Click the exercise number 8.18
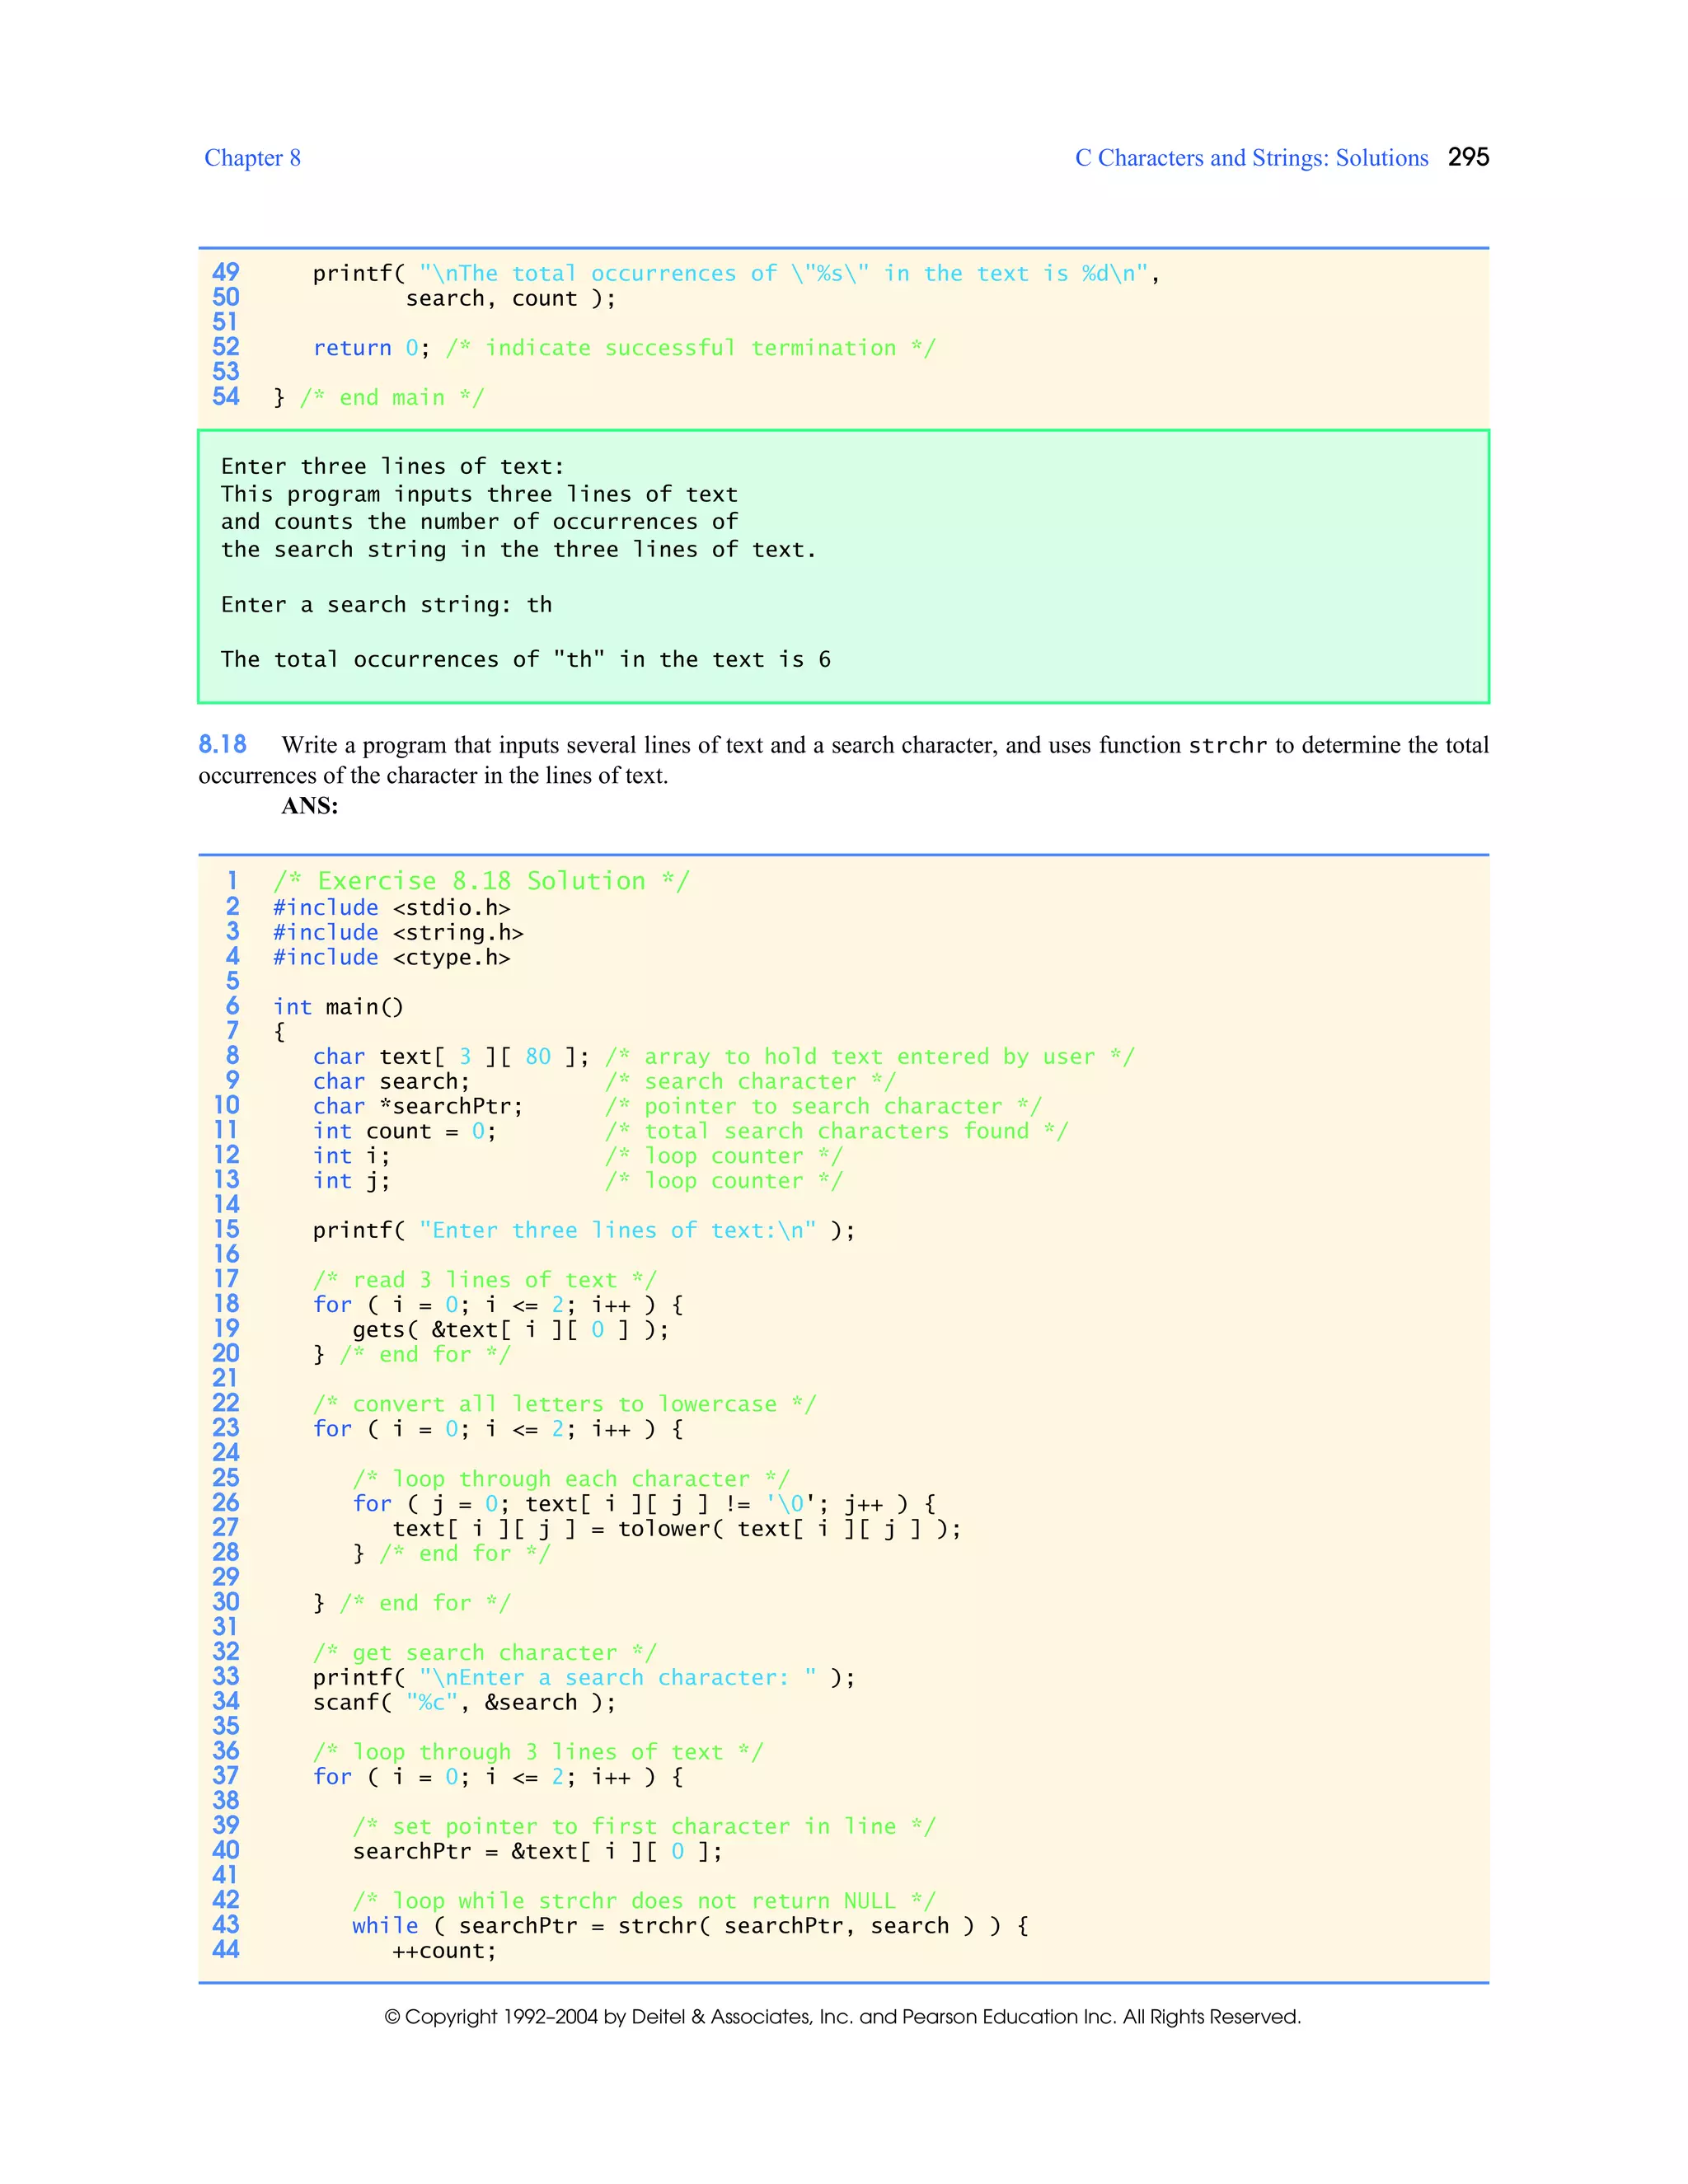Image resolution: width=1688 pixels, height=2184 pixels. (222, 744)
